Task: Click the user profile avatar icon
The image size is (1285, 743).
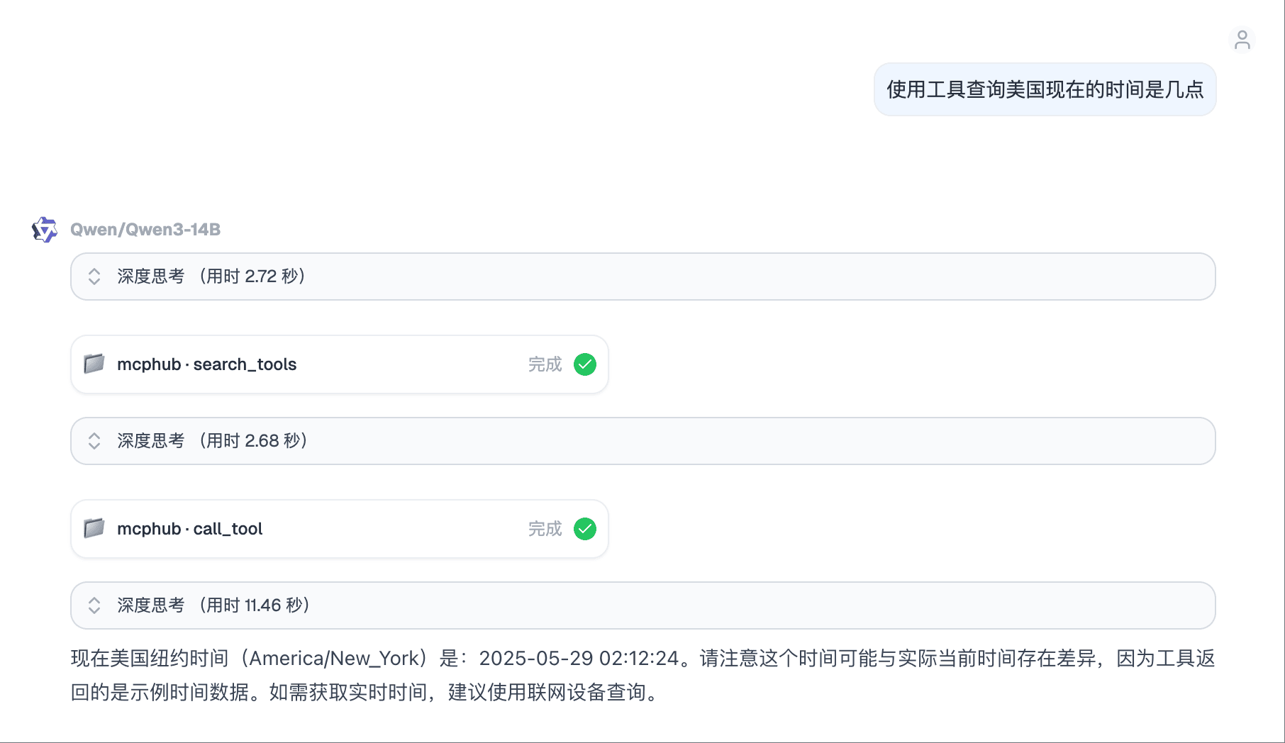Action: click(1242, 40)
